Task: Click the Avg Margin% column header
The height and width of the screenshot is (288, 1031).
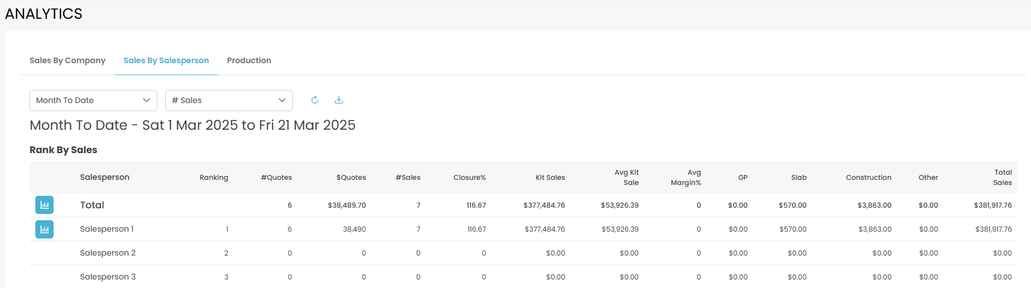Action: click(686, 178)
